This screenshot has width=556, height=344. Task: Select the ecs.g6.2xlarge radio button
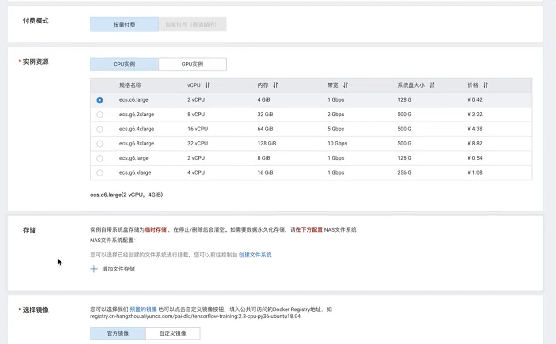click(x=99, y=114)
